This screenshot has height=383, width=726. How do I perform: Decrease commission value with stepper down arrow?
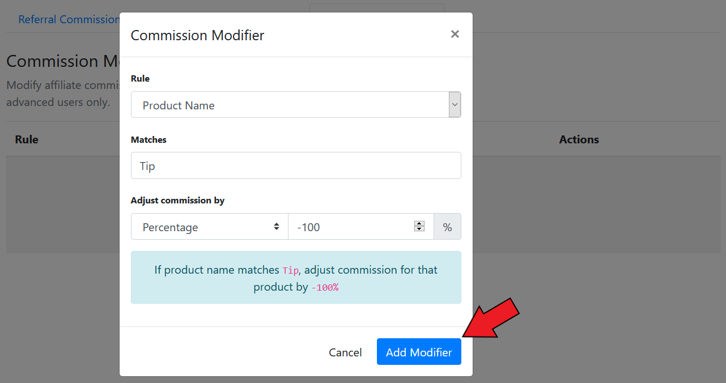click(419, 229)
